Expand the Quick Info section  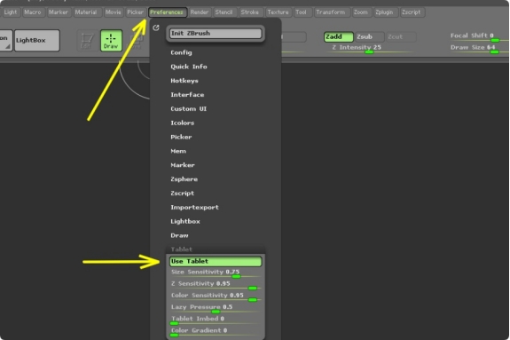[189, 67]
